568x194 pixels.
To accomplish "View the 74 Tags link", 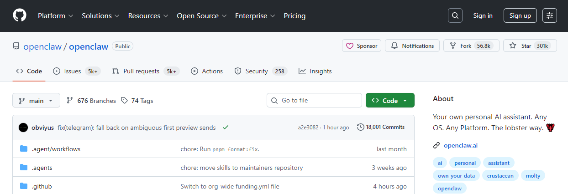I will tap(137, 101).
